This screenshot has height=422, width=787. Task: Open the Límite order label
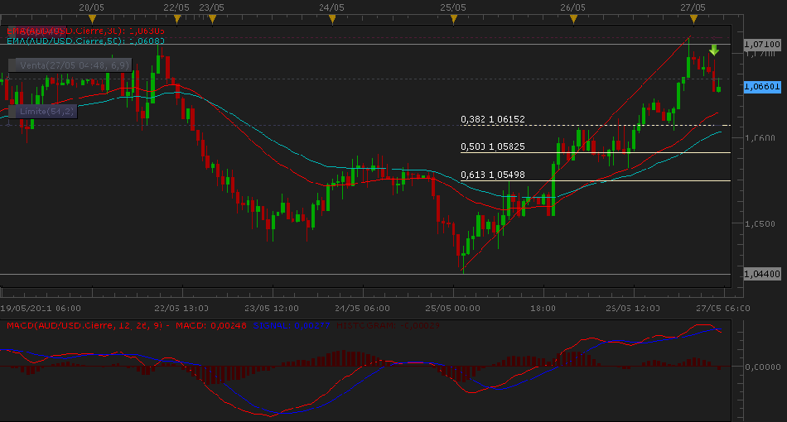point(42,111)
